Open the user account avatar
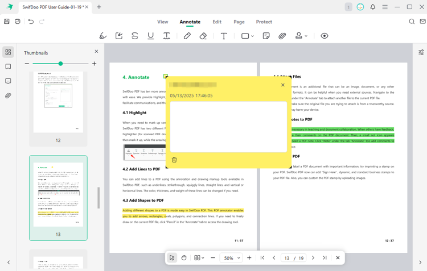Viewport: 427px width, 271px height. [360, 7]
